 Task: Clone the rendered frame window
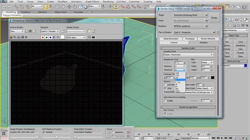pyautogui.click(x=19, y=37)
